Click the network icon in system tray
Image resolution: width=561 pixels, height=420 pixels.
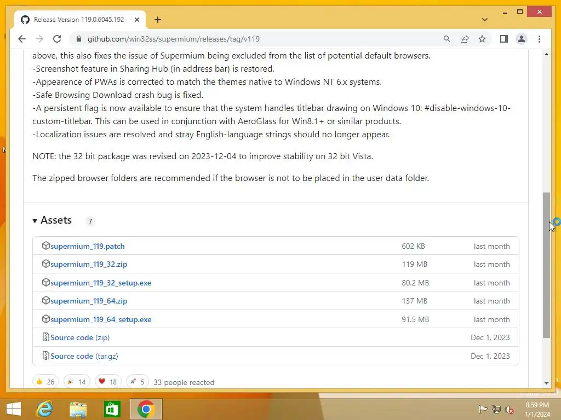pos(496,409)
